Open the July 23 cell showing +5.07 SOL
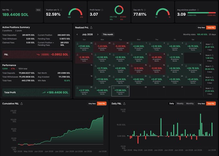The height and width of the screenshot is (156, 219). click(x=157, y=80)
